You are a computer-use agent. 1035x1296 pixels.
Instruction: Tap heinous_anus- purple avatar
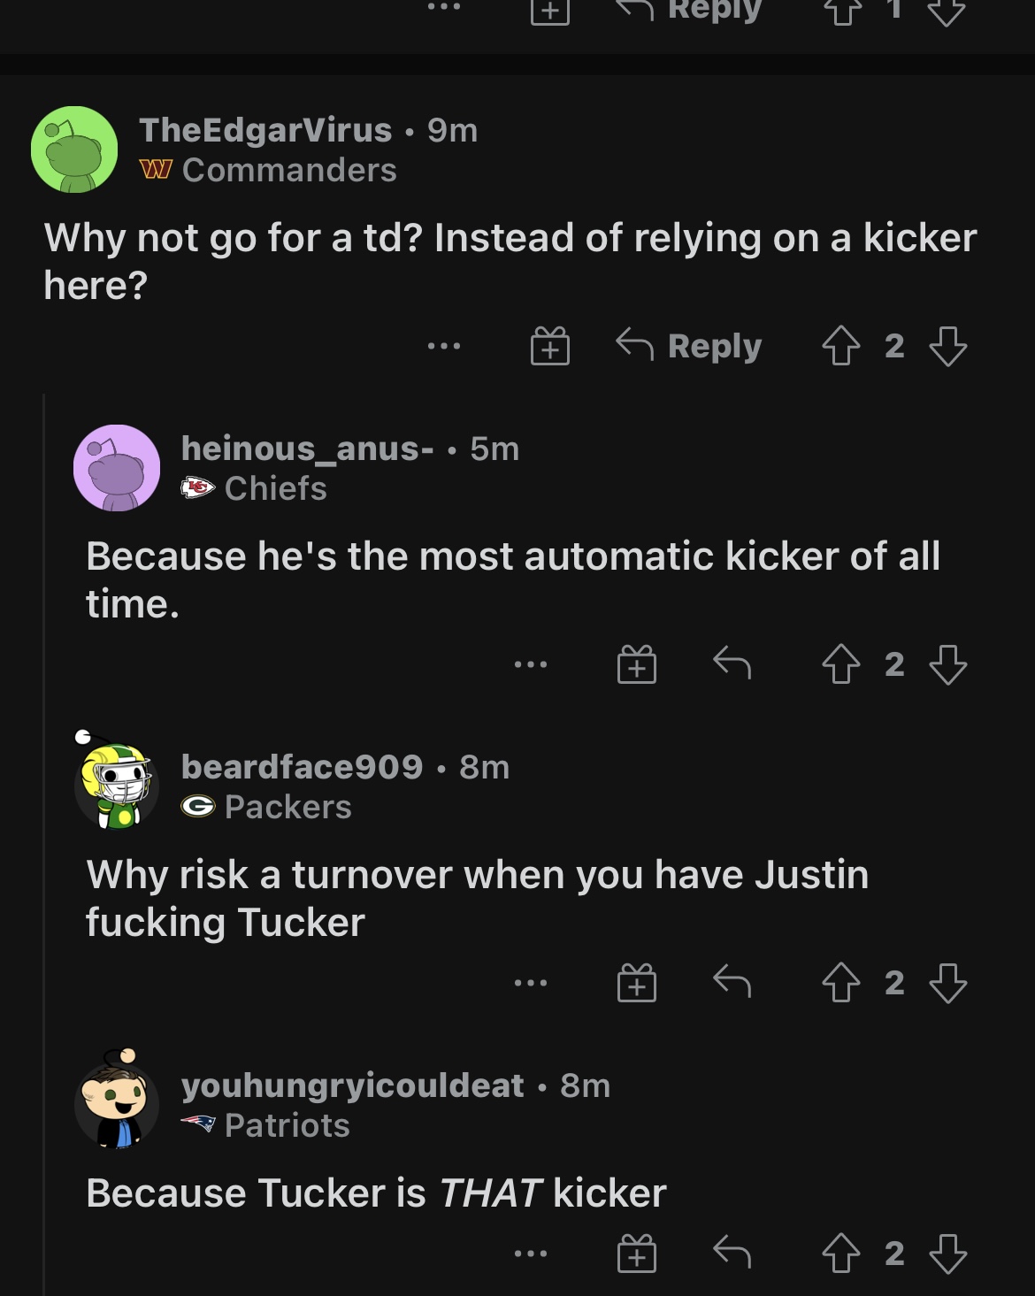point(117,468)
